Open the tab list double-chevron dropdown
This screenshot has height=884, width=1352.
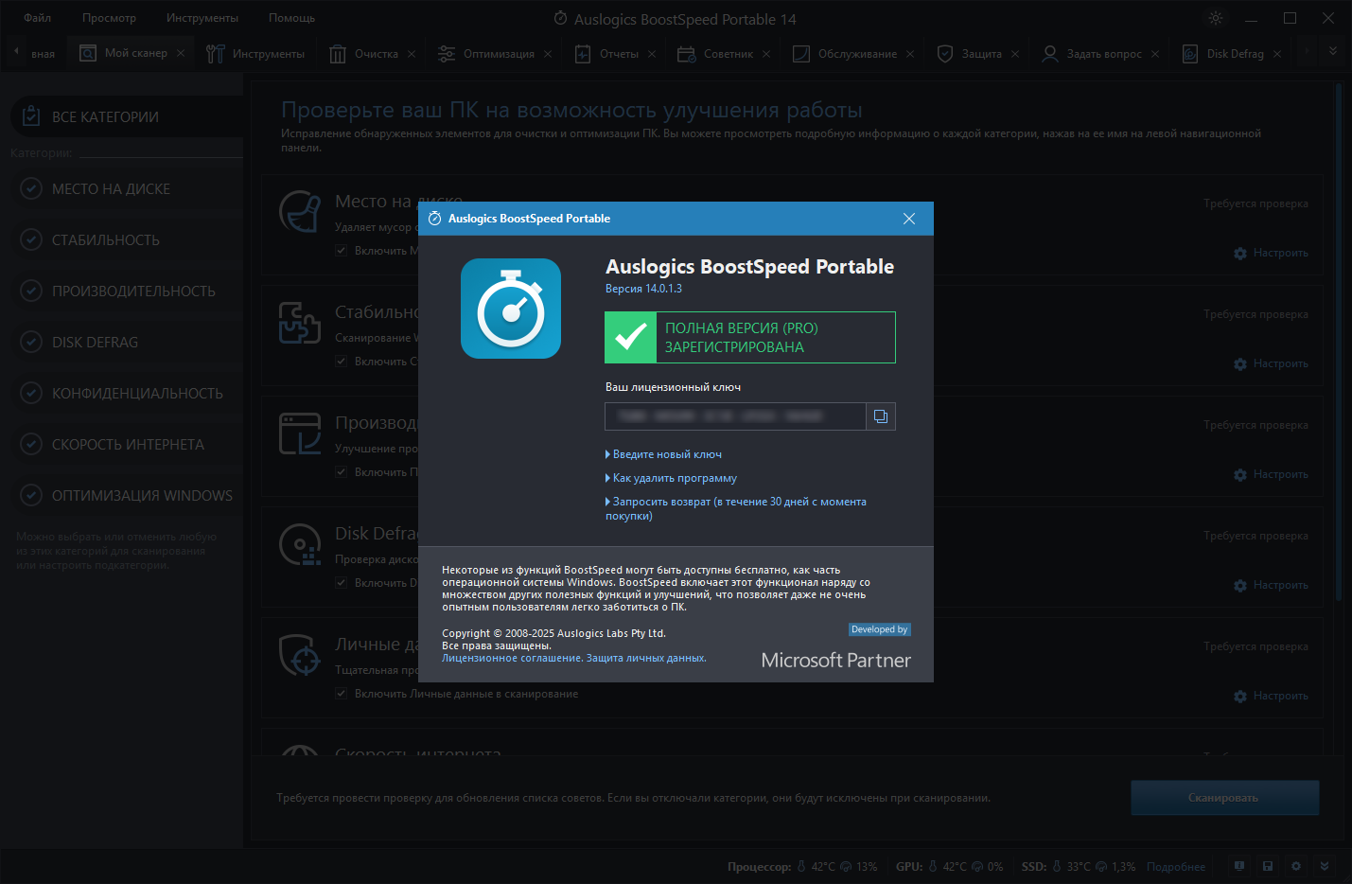(x=1332, y=51)
